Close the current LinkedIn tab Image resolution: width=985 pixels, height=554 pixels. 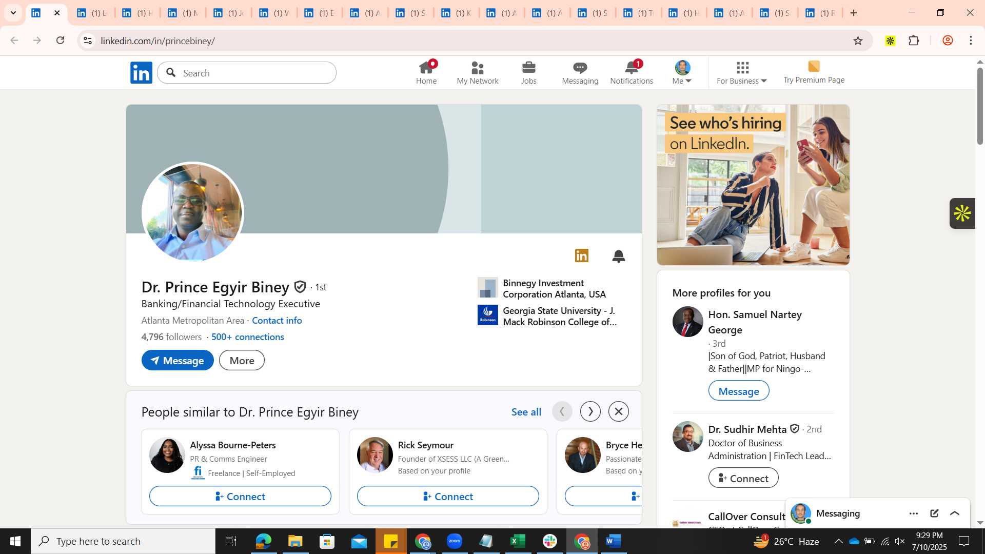tap(57, 13)
